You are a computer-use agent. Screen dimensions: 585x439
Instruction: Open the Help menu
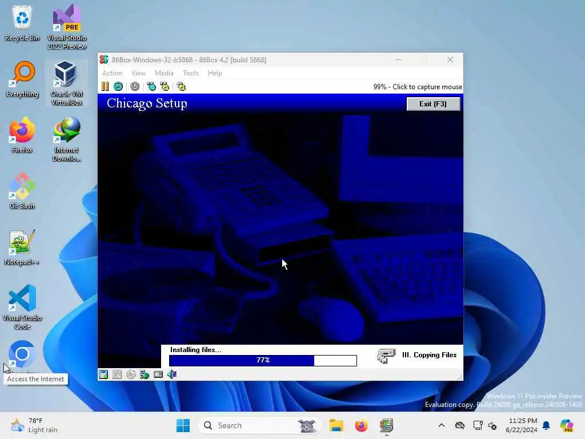tap(215, 73)
